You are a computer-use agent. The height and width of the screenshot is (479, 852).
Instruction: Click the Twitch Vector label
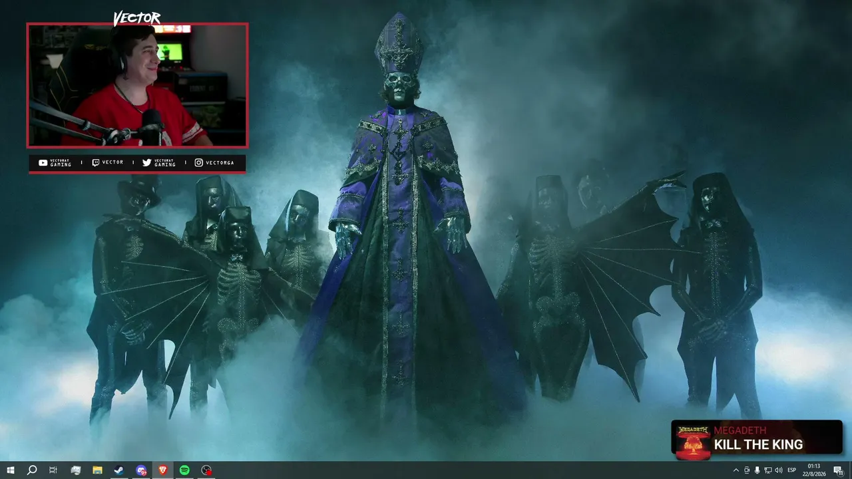107,162
